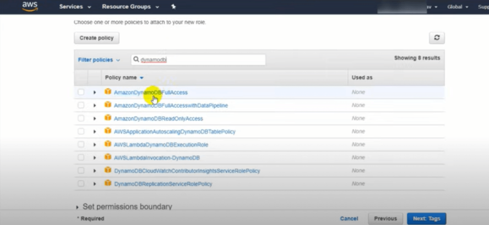Image resolution: width=489 pixels, height=225 pixels.
Task: Check the DynamoDBReplicationServiceRolePolicy checkbox
Action: point(81,184)
